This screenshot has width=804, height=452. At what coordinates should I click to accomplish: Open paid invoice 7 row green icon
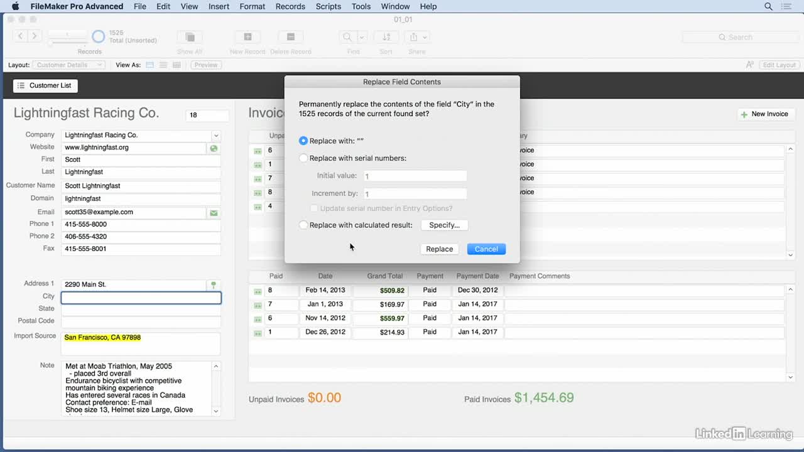(x=258, y=305)
